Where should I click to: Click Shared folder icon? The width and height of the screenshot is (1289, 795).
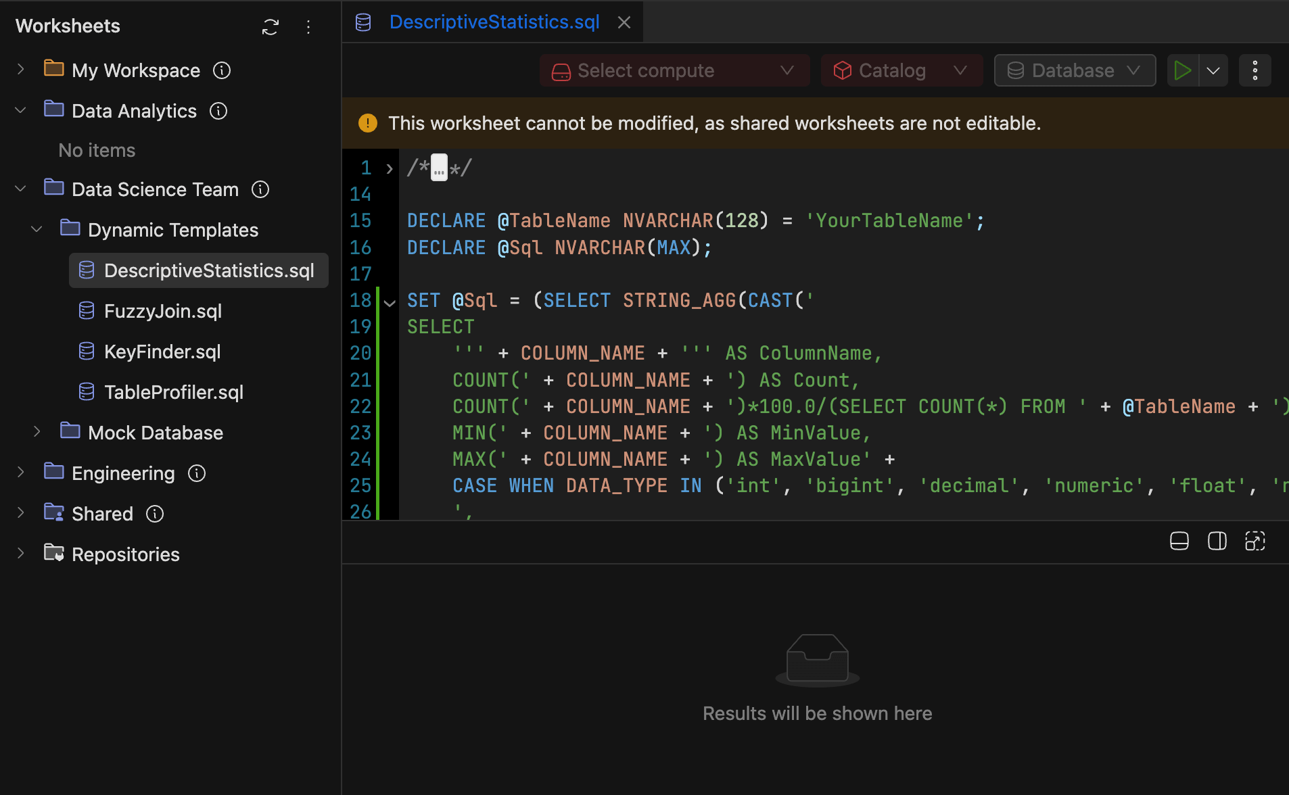[x=54, y=512]
